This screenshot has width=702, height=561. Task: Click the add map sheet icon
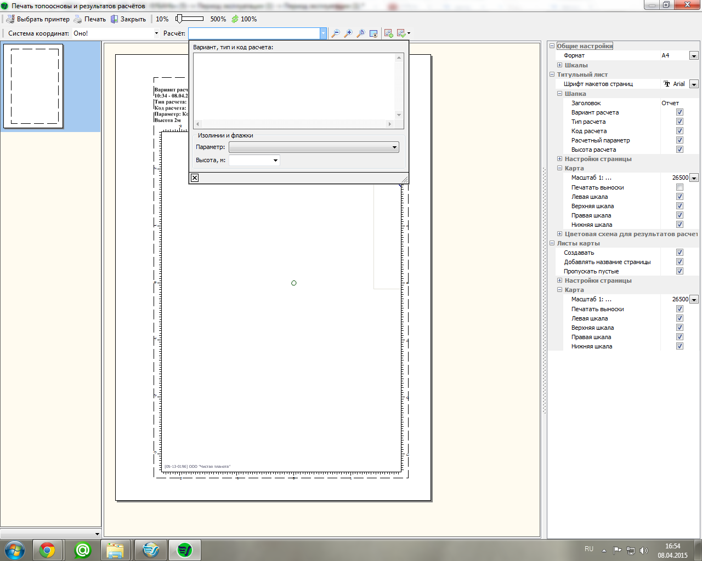point(388,33)
